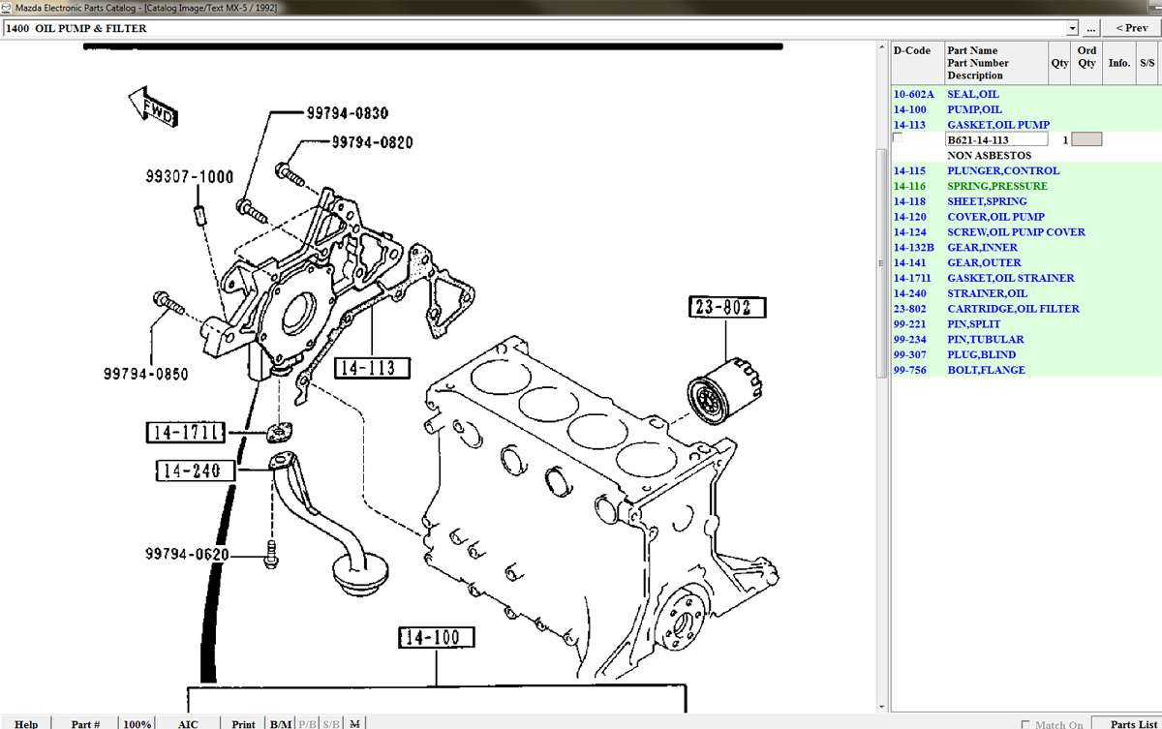This screenshot has width=1162, height=729.
Task: Go back with the "< Prev" button
Action: pyautogui.click(x=1132, y=28)
